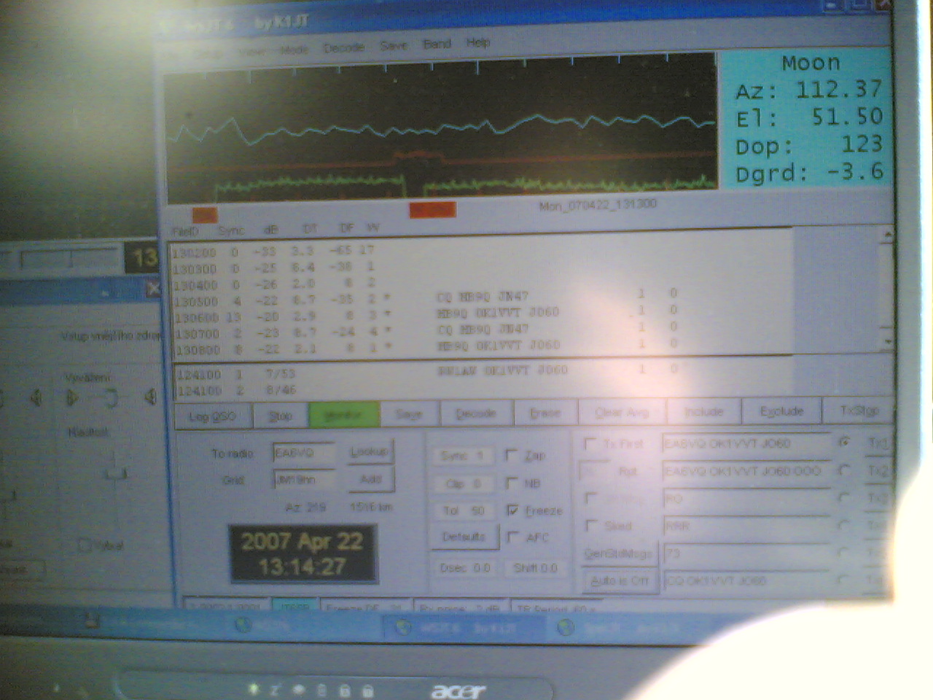Click the Shift 0.0 control
933x700 pixels.
(535, 567)
